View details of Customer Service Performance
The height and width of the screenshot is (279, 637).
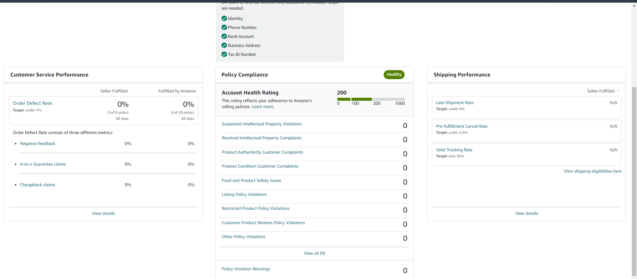103,213
